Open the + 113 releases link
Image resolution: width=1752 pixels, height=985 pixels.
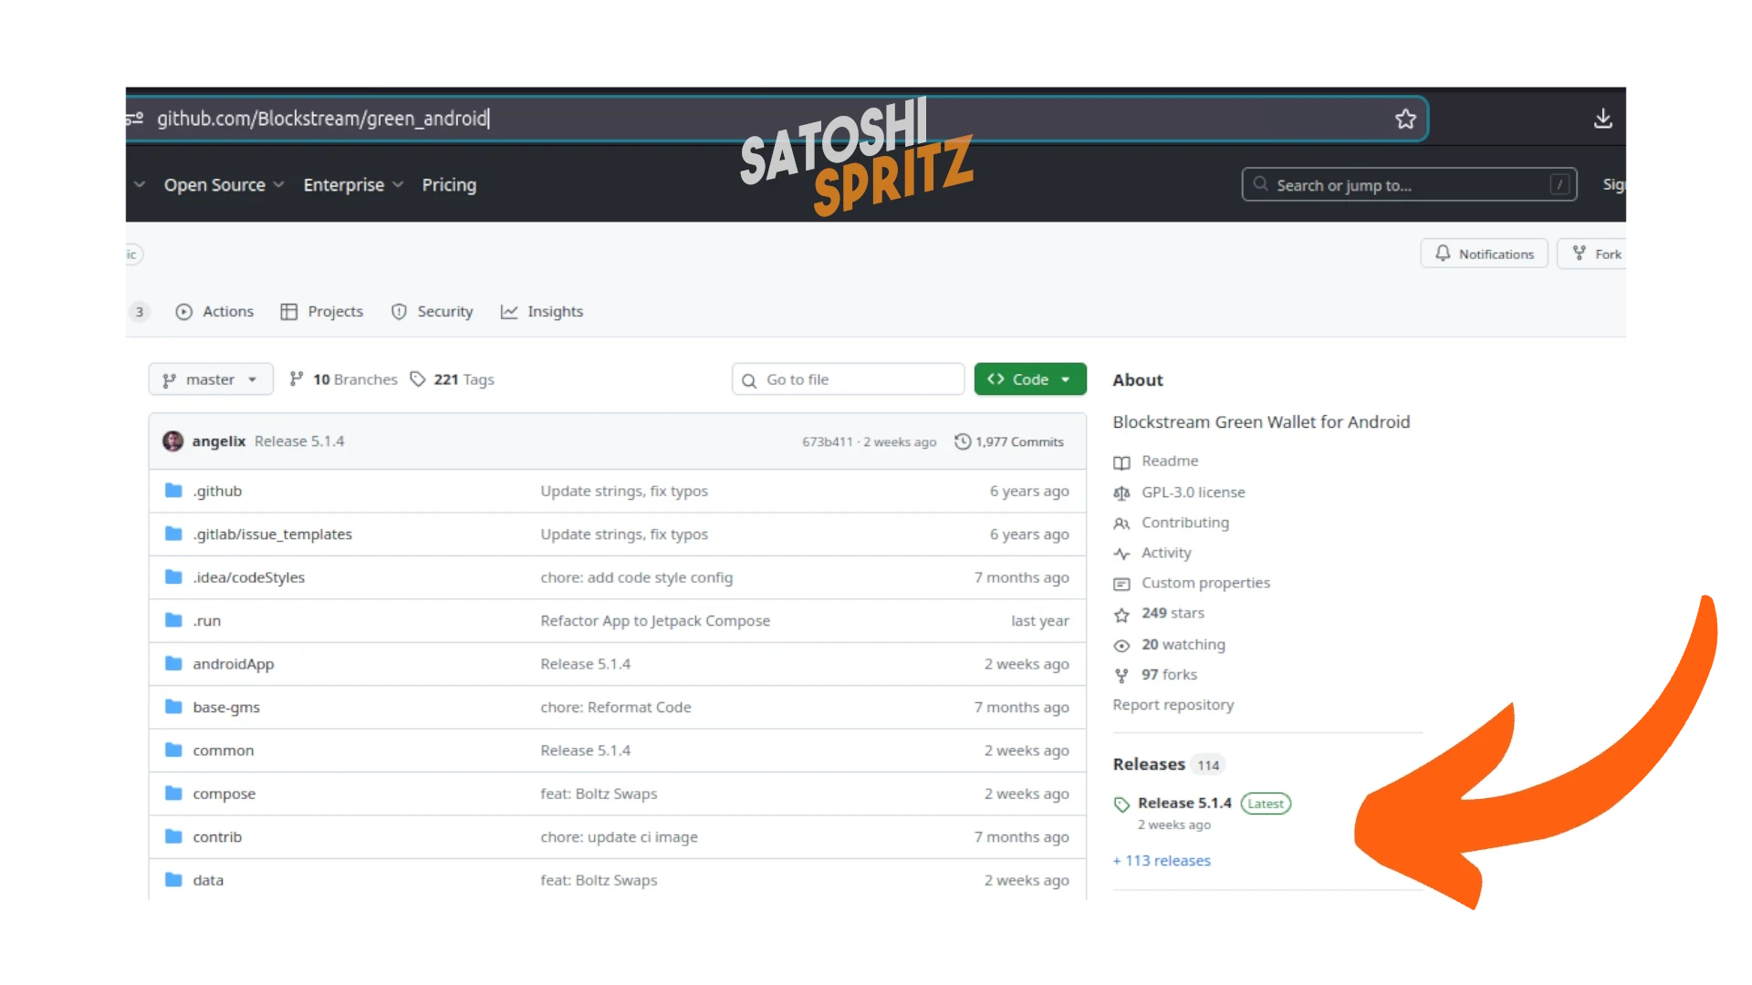pos(1162,861)
